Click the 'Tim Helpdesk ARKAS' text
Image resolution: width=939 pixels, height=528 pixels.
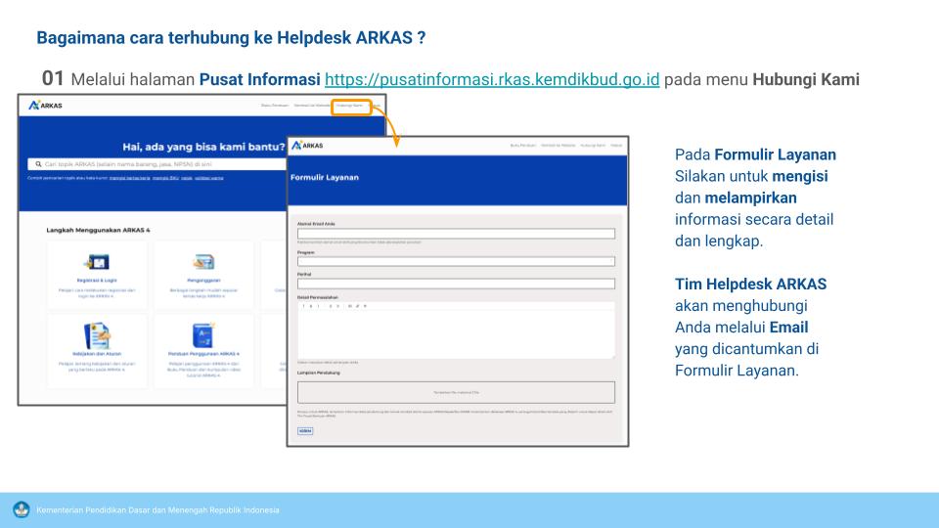[750, 284]
